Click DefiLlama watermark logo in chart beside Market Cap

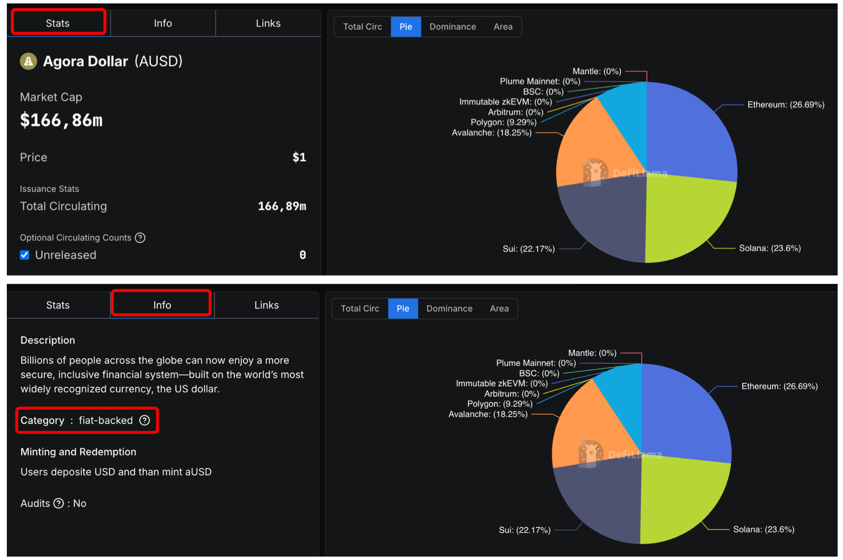click(x=595, y=172)
